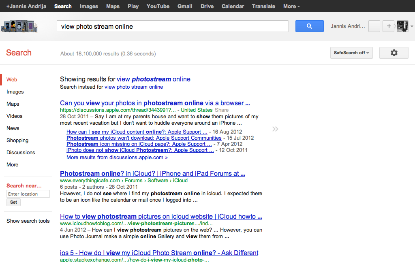Open Drive from the top bar

[x=207, y=6]
